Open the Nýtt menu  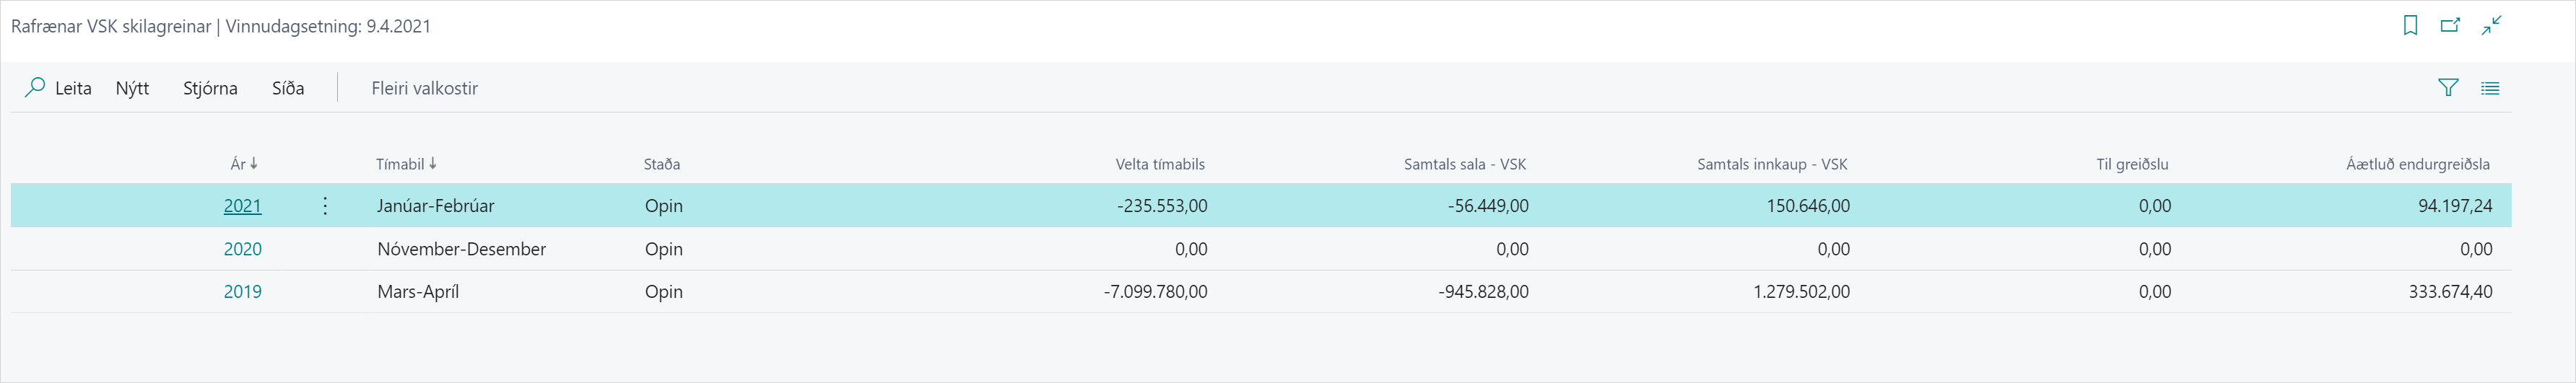pos(132,88)
